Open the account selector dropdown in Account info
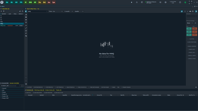 [10, 86]
